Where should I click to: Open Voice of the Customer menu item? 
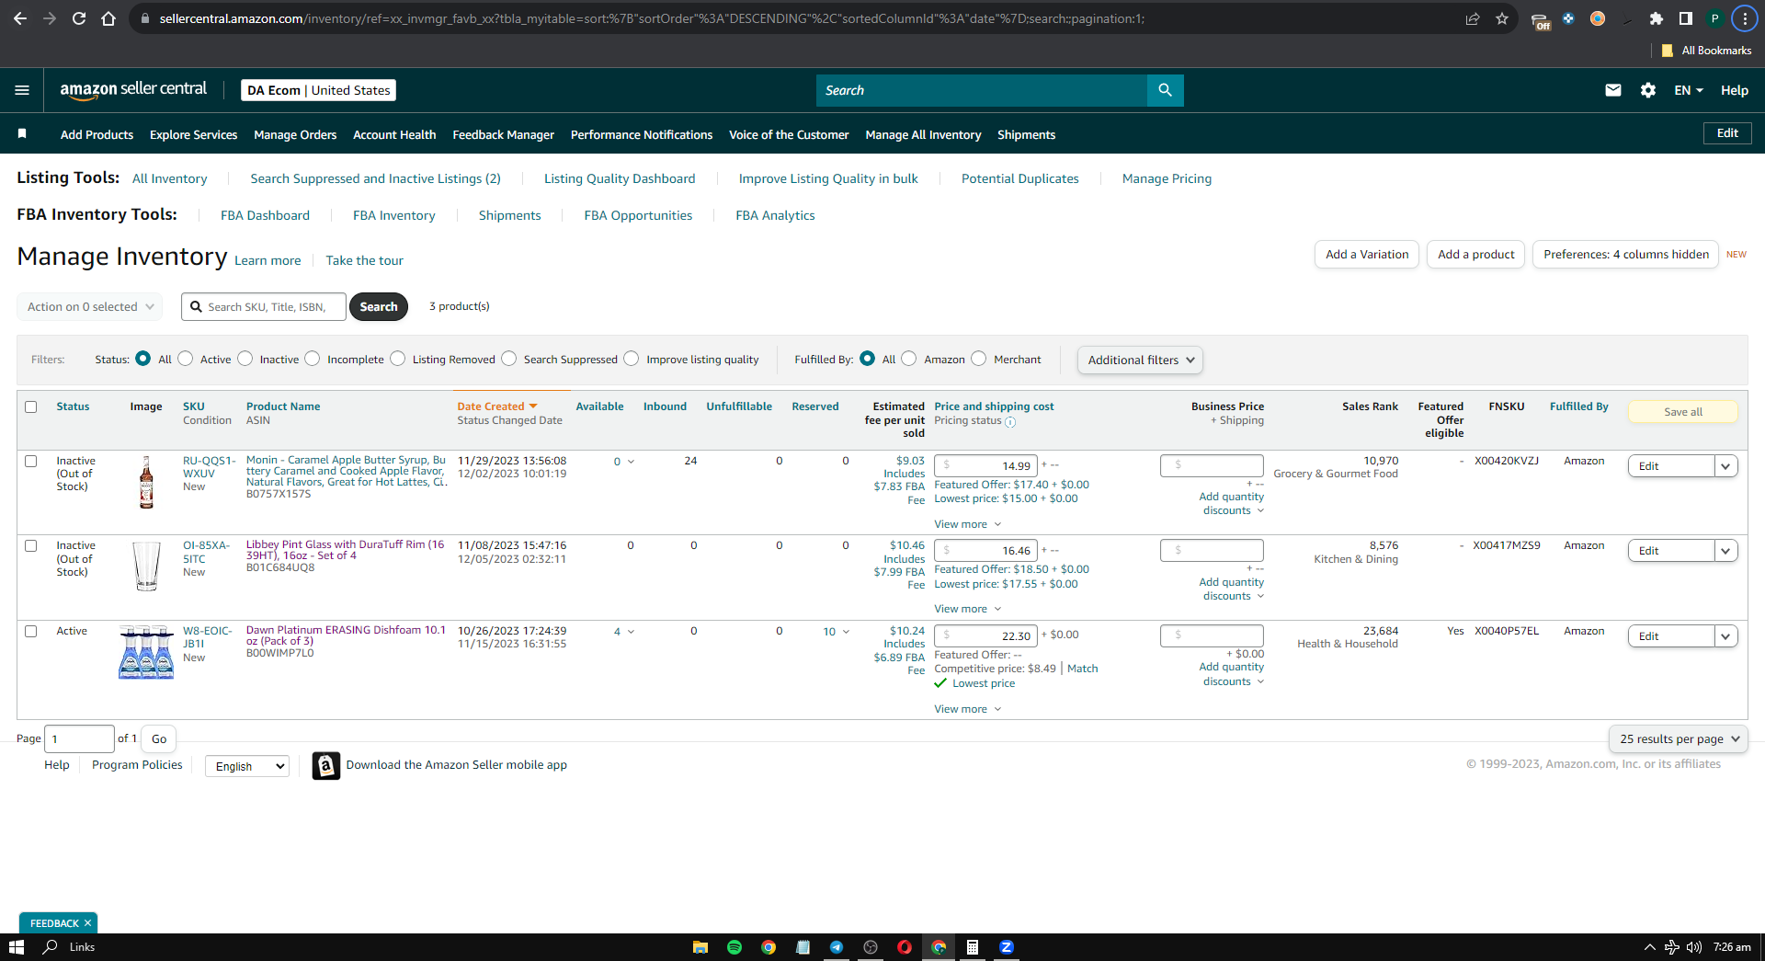tap(789, 134)
